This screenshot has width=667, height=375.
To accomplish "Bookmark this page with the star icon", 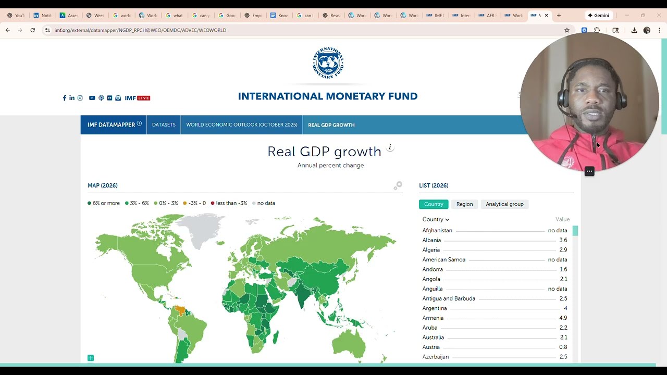I will pyautogui.click(x=567, y=30).
